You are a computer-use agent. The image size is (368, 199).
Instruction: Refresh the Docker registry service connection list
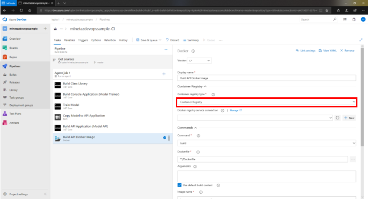(338, 117)
